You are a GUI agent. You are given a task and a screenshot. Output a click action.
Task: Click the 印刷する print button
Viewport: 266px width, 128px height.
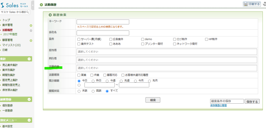[x=251, y=4]
